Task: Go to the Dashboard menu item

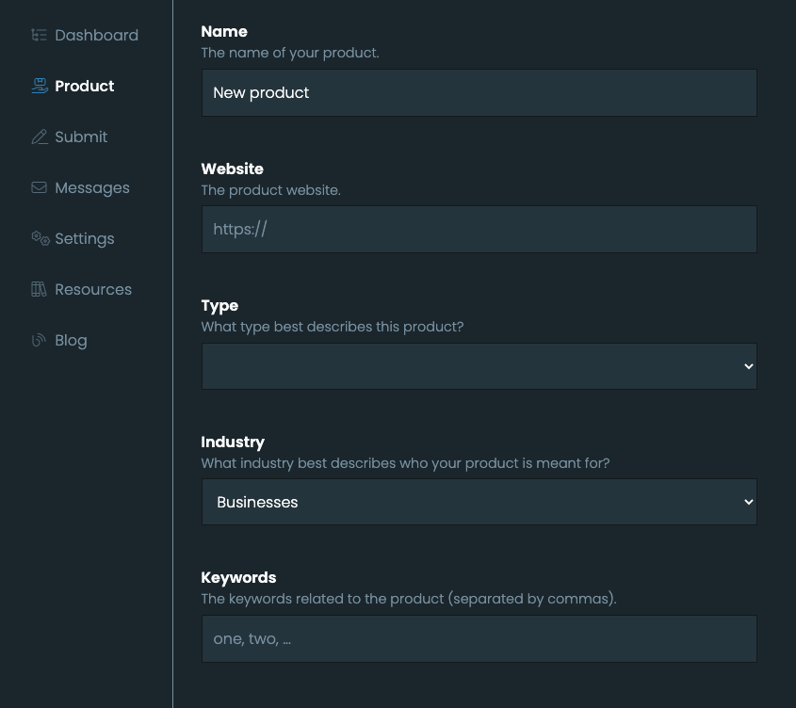Action: 96,36
